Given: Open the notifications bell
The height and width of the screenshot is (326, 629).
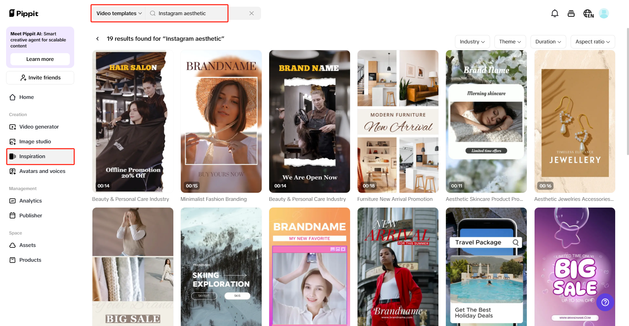Looking at the screenshot, I should pos(554,13).
